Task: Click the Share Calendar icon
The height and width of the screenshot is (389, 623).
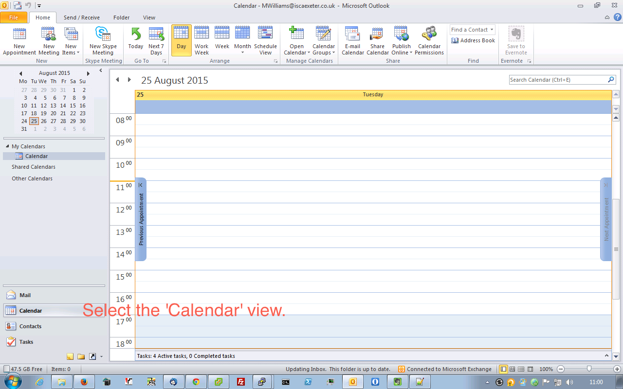Action: tap(378, 34)
